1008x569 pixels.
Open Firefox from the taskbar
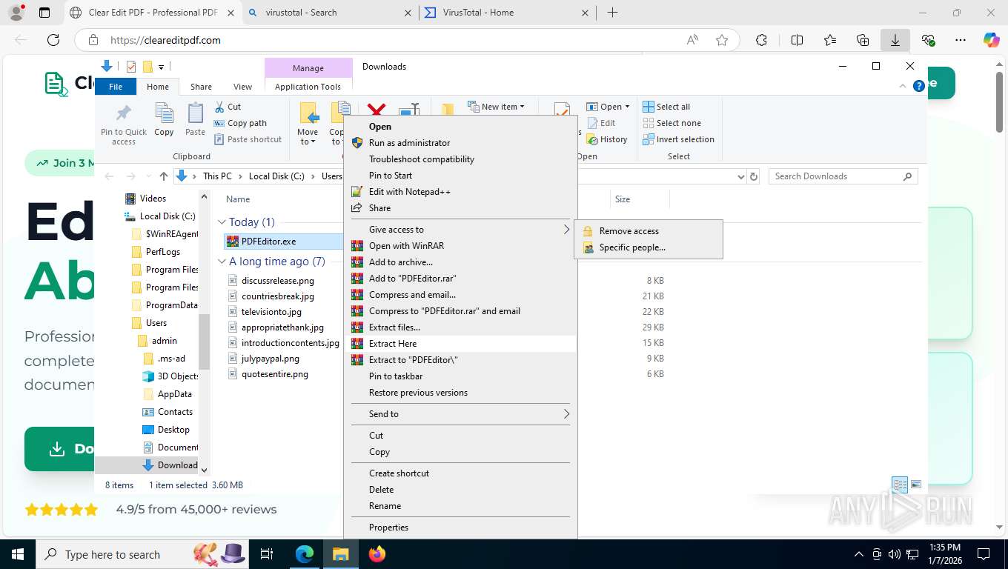pos(377,553)
